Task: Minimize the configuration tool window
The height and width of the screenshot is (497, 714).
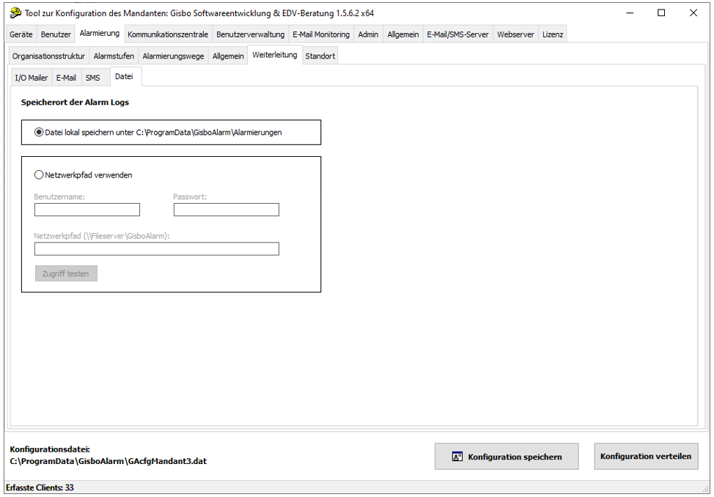Action: point(630,12)
